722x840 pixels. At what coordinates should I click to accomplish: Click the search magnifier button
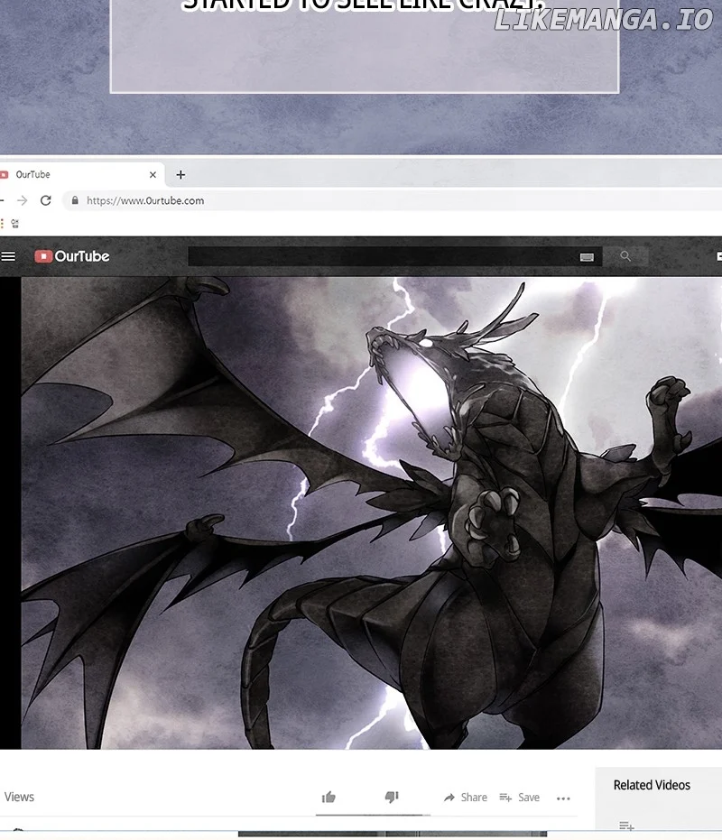pos(625,256)
